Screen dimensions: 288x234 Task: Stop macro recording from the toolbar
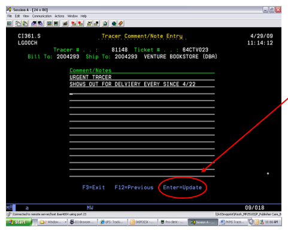[x=80, y=23]
